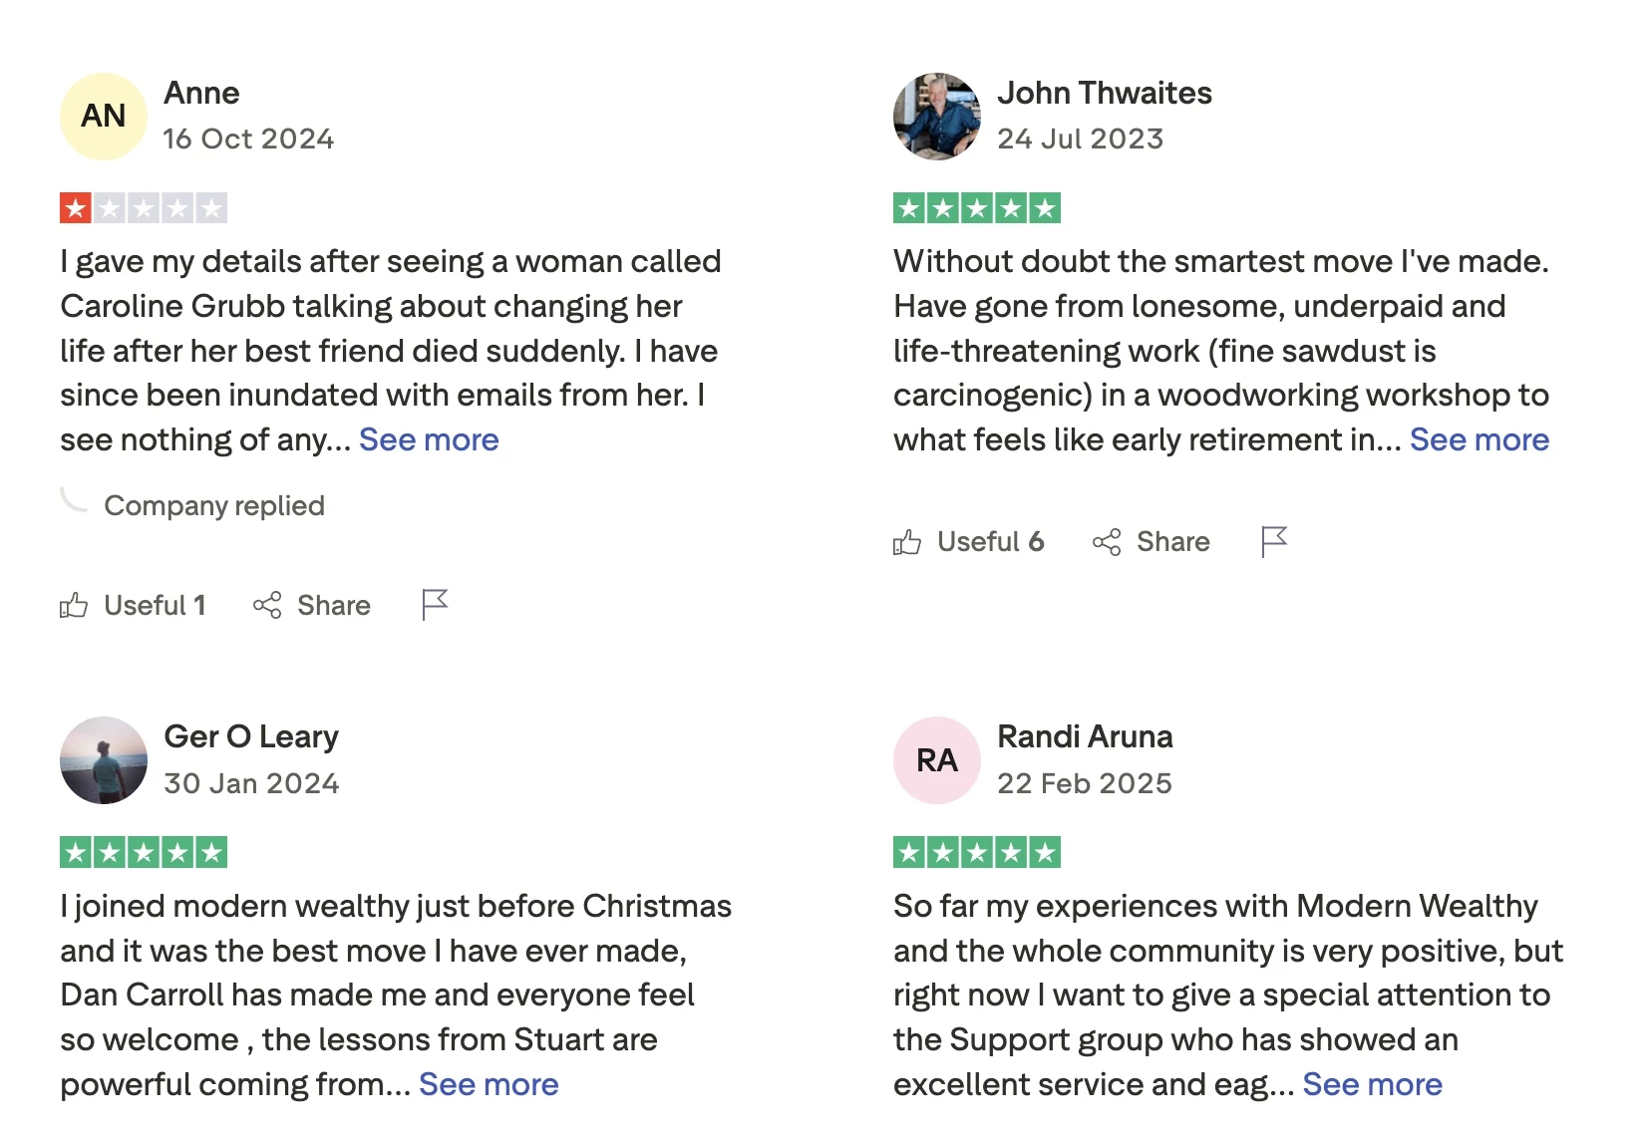Flag John Thwaites' review

point(1274,542)
